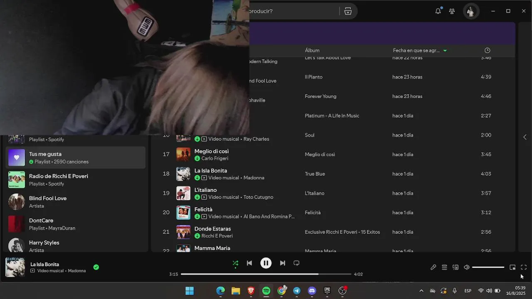Viewport: 532px width, 299px height.
Task: Open Epic Games Launcher from the taskbar
Action: point(328,291)
